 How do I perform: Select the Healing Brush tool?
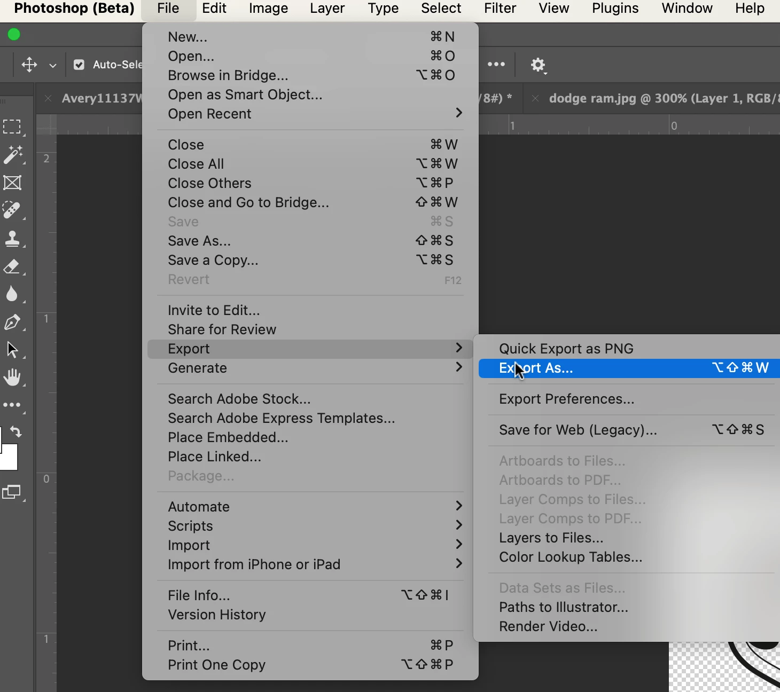pos(12,210)
